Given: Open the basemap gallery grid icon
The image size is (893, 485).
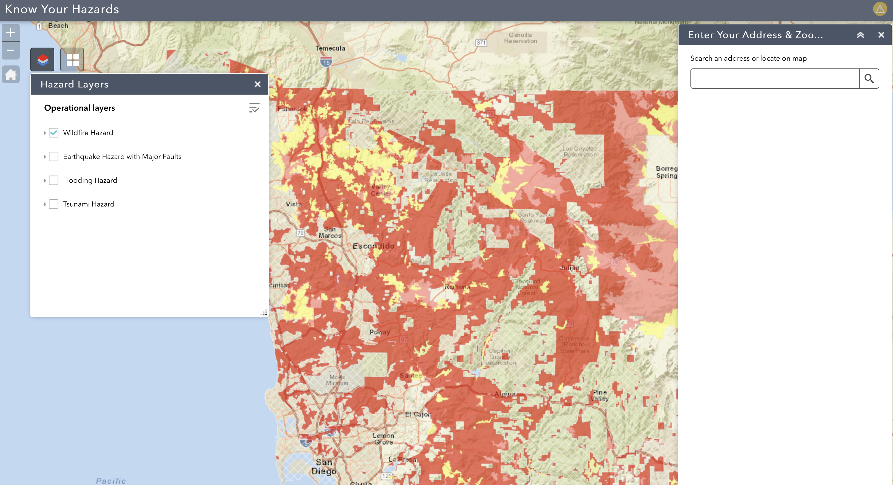Looking at the screenshot, I should pyautogui.click(x=72, y=60).
